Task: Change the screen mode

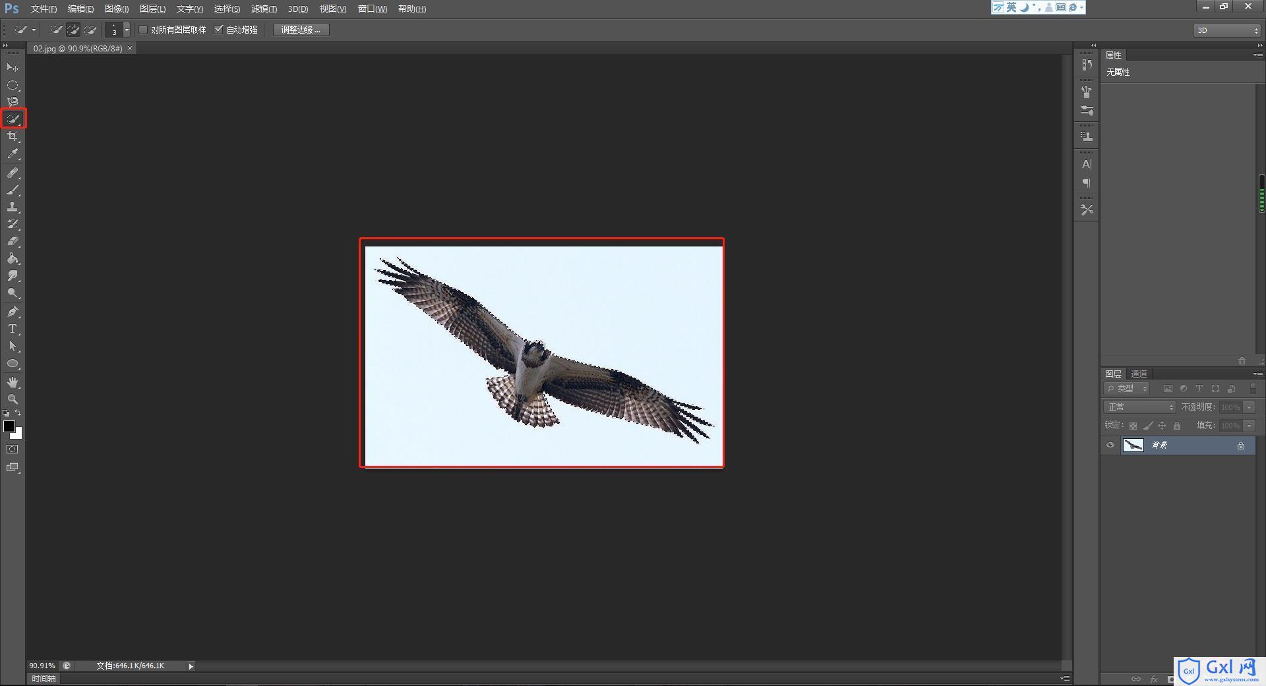Action: click(x=13, y=468)
